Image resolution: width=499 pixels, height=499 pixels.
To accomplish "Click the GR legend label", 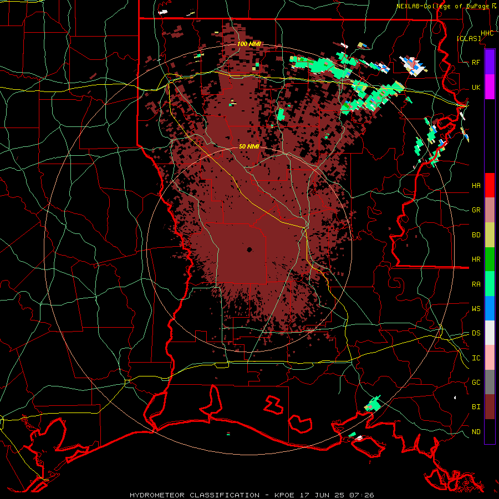I will coord(476,210).
